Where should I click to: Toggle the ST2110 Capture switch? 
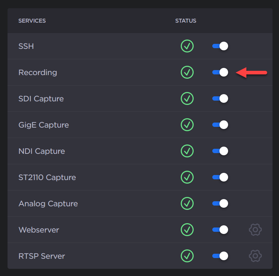coord(220,177)
